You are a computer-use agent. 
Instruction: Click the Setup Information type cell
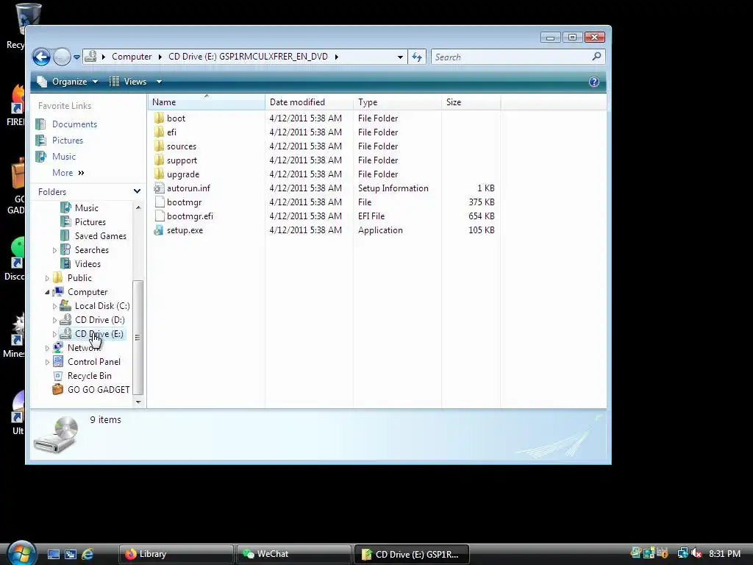click(x=393, y=188)
